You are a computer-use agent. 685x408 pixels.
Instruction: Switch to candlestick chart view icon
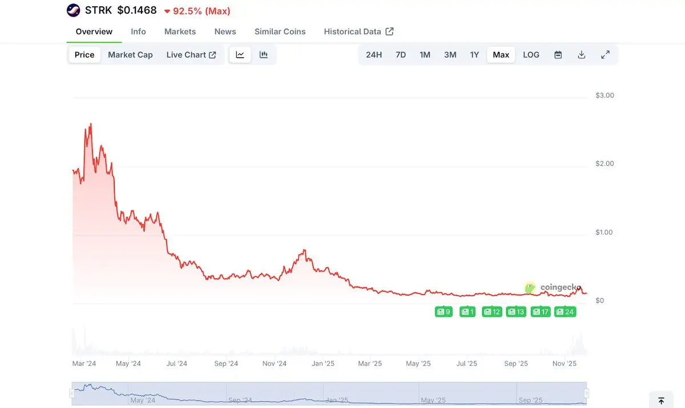[264, 55]
